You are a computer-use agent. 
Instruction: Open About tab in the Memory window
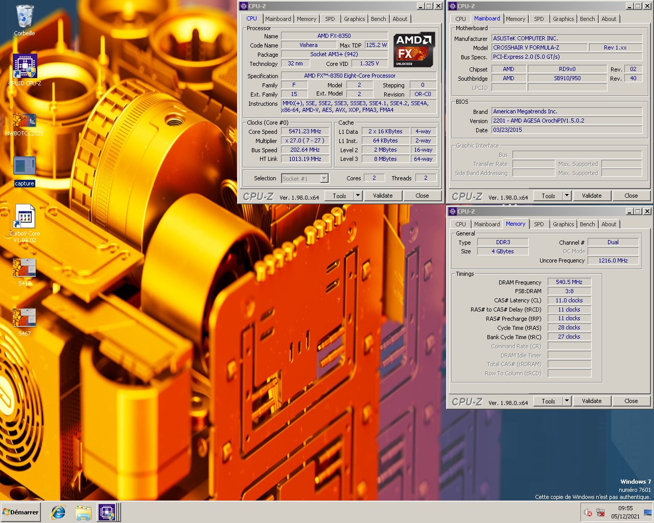coord(609,224)
